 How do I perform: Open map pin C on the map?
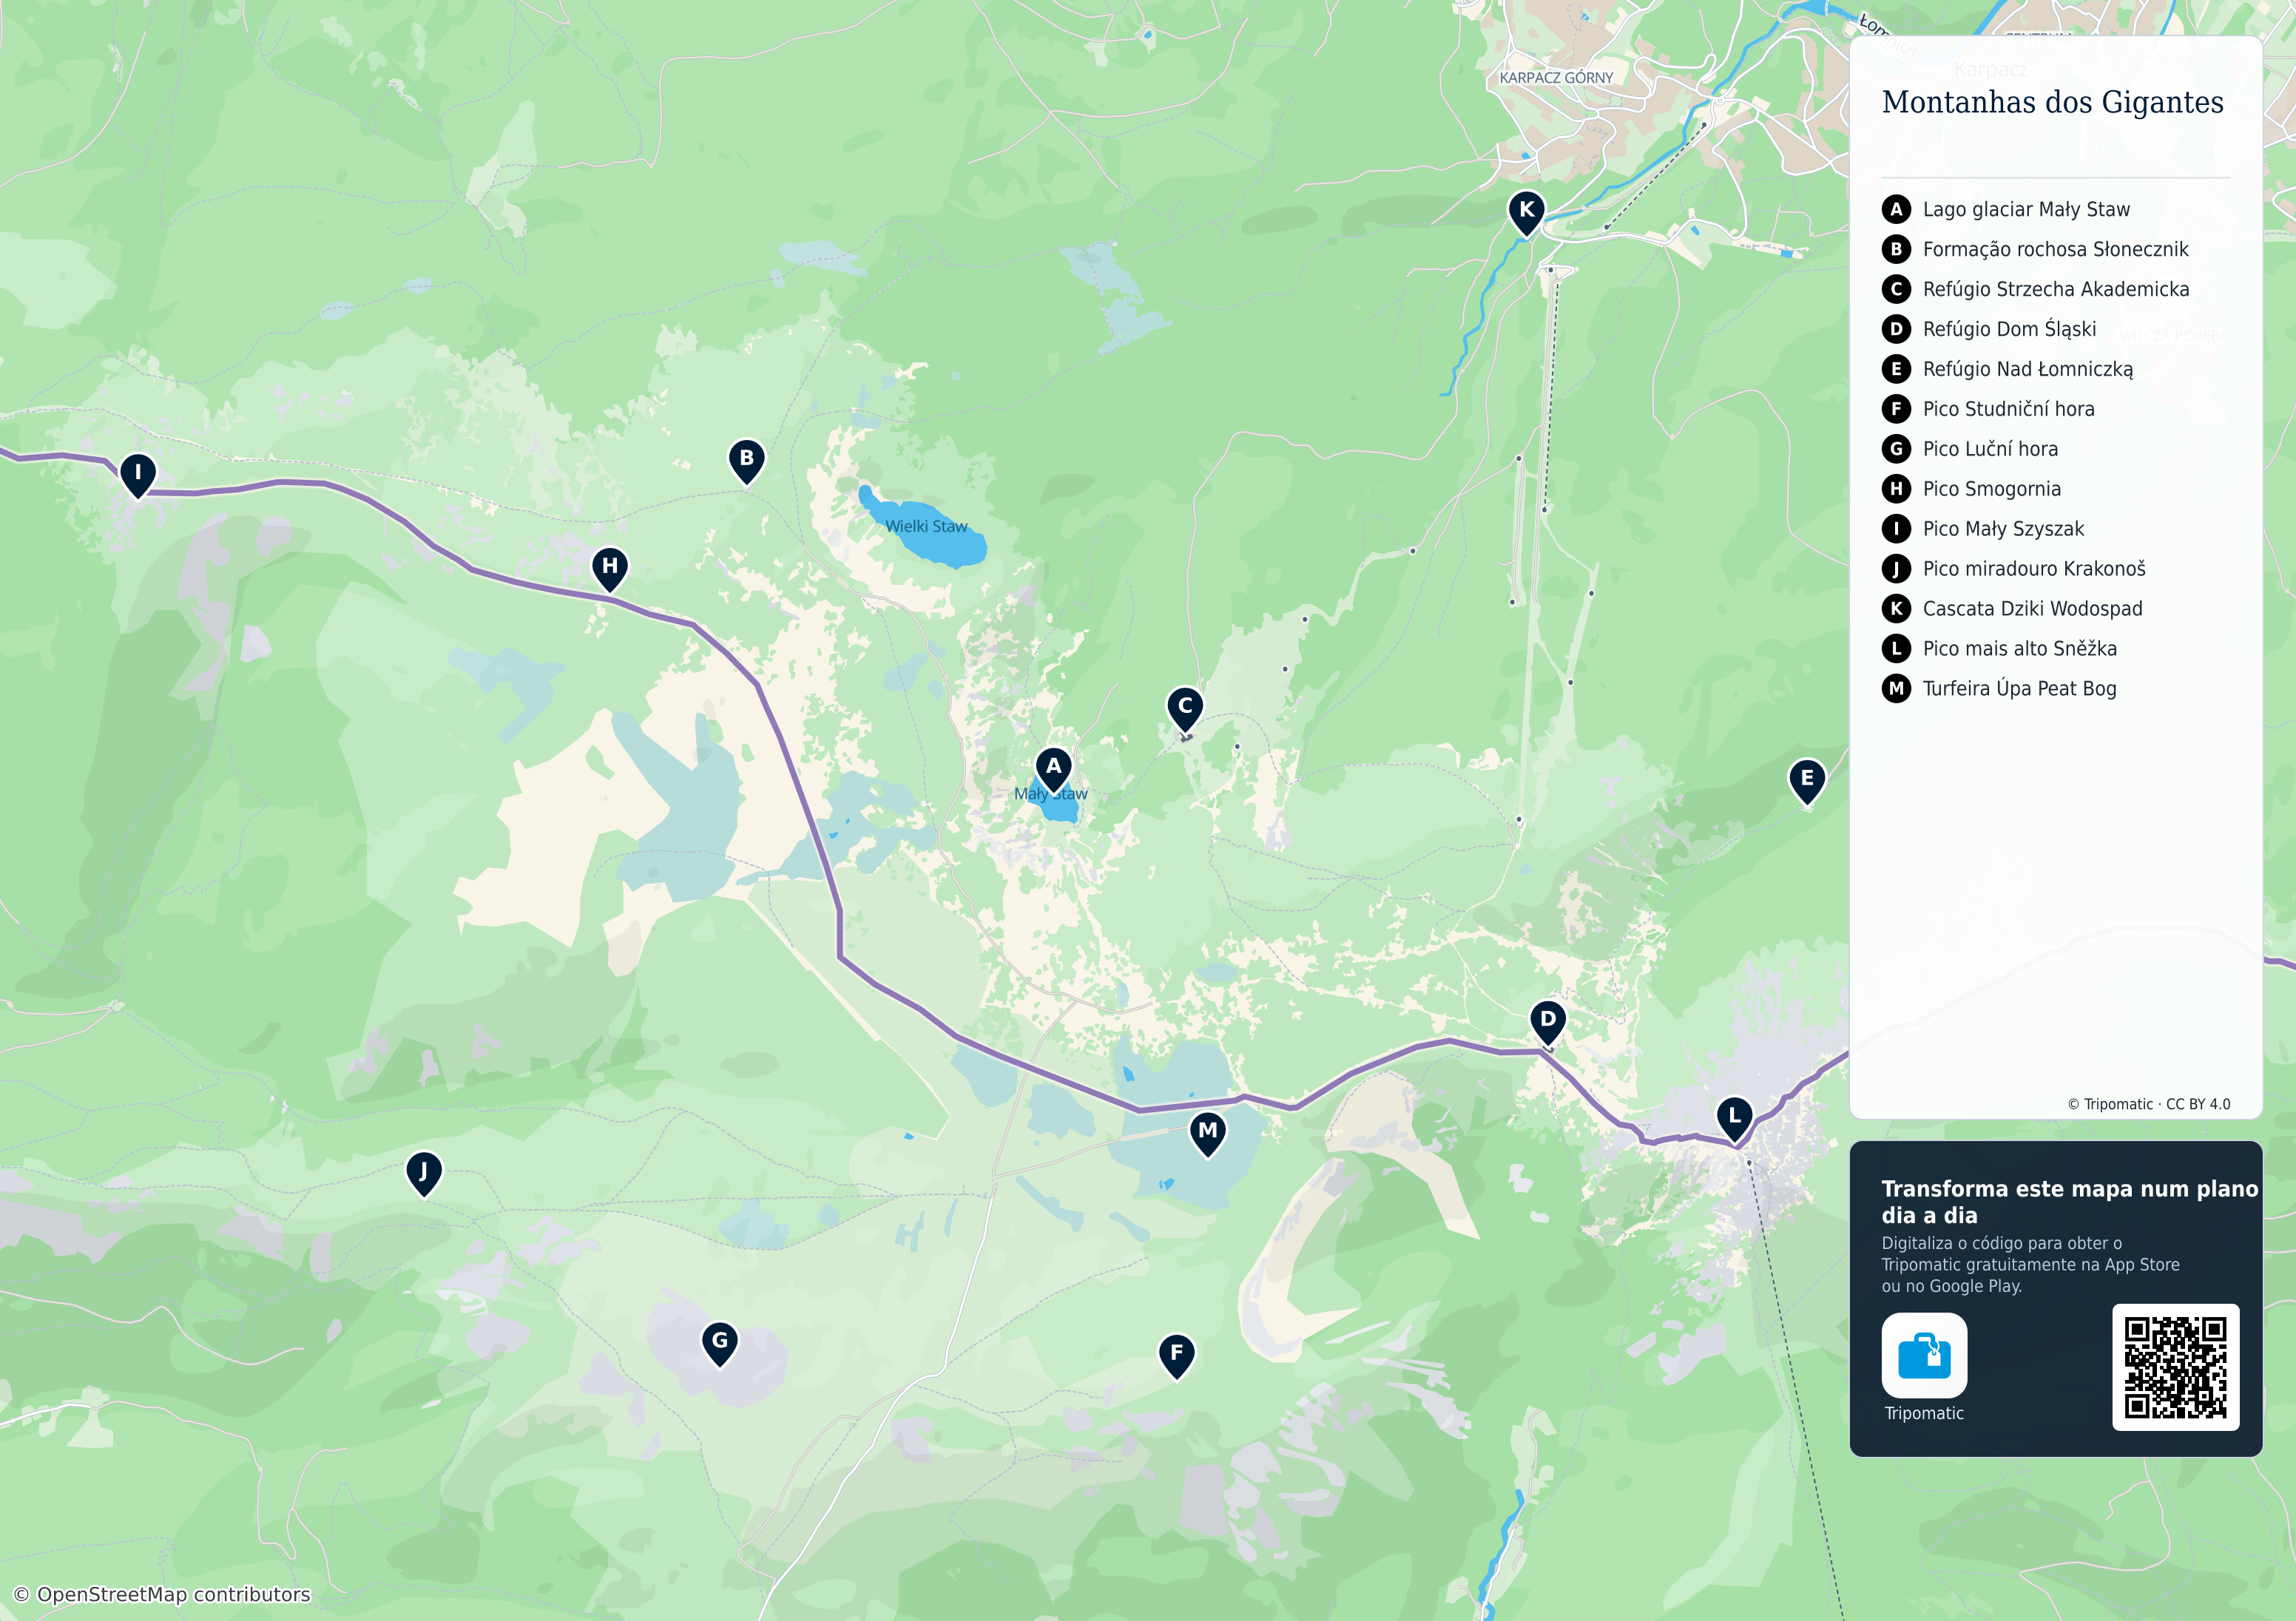[x=1185, y=709]
